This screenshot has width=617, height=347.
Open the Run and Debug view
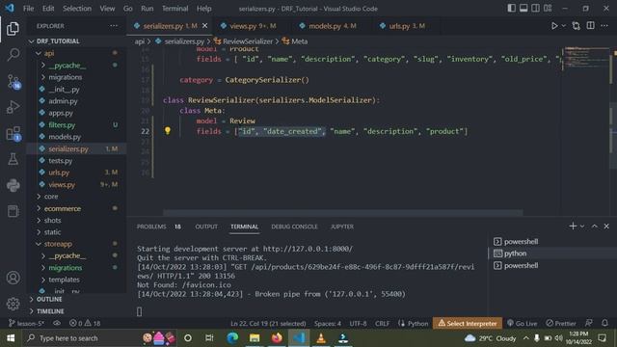coord(13,107)
